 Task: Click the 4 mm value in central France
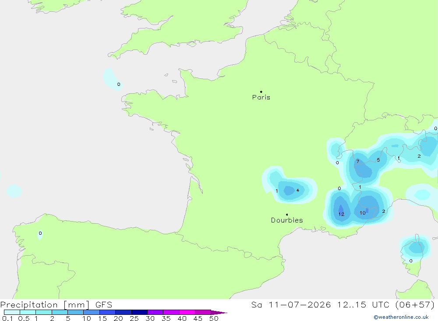(298, 190)
